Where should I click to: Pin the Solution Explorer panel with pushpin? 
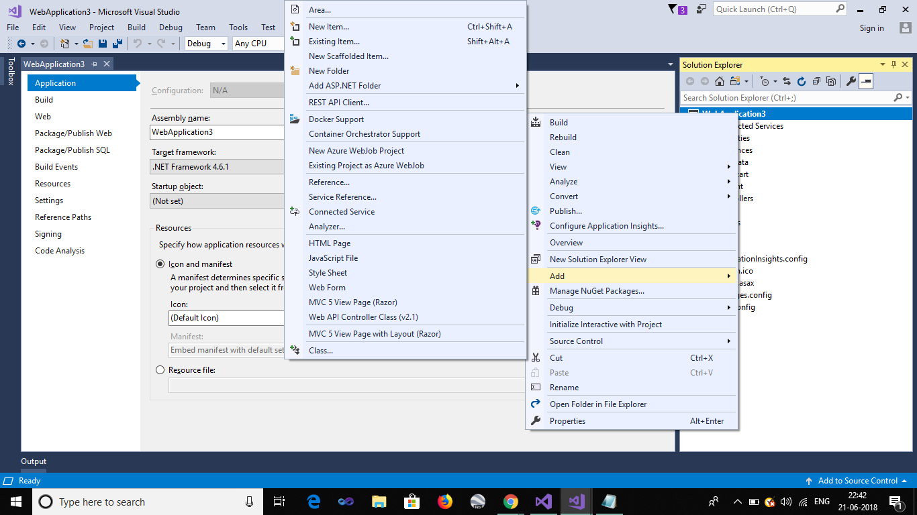click(x=894, y=65)
